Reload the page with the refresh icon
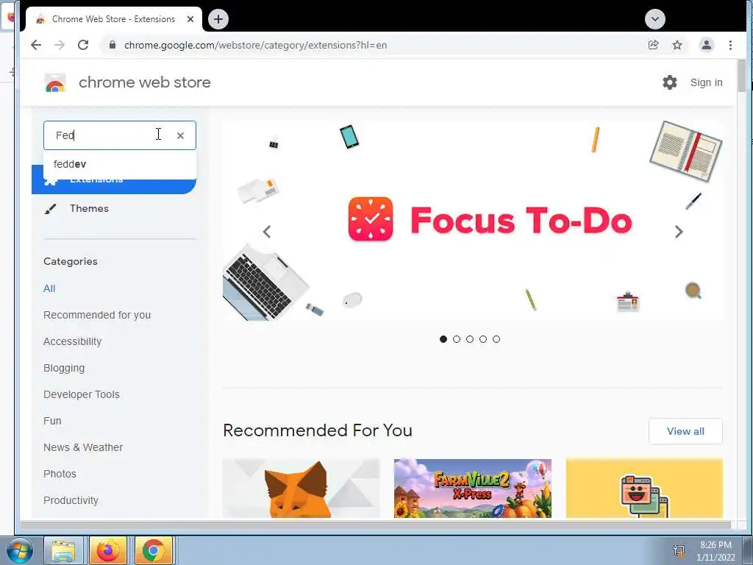The height and width of the screenshot is (565, 753). coord(83,45)
